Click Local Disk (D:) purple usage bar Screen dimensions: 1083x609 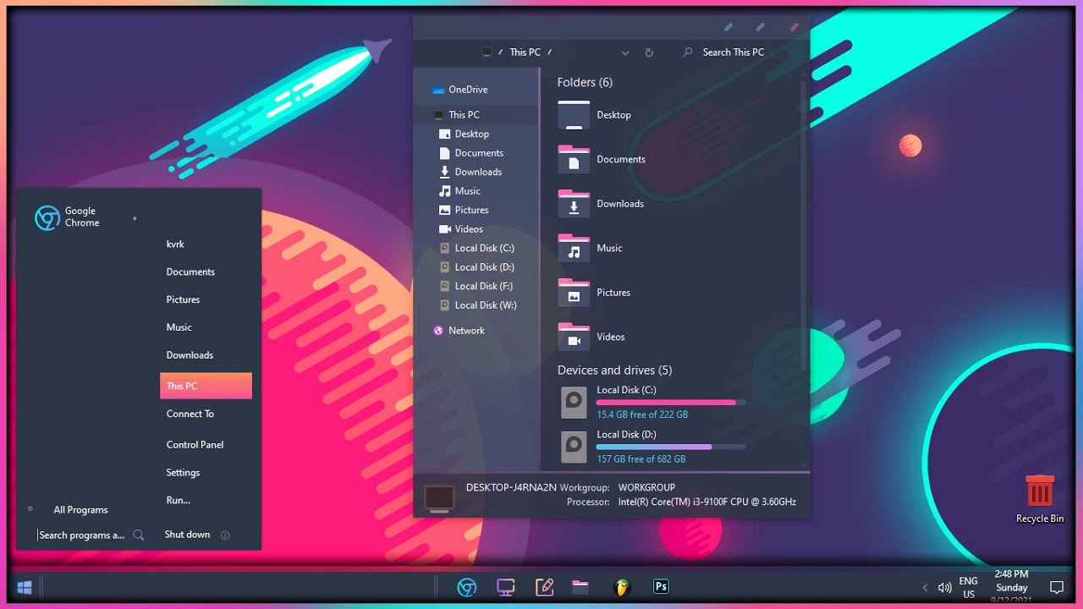tap(670, 447)
